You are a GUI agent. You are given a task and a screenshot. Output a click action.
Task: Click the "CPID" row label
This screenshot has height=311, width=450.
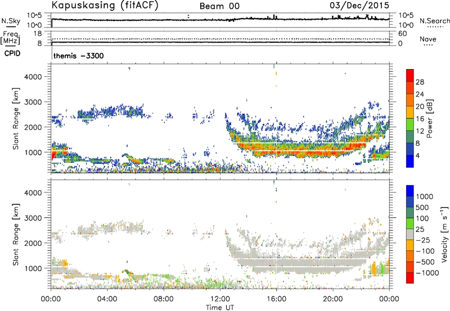pos(12,53)
